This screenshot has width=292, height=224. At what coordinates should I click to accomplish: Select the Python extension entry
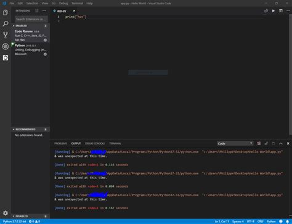30,50
